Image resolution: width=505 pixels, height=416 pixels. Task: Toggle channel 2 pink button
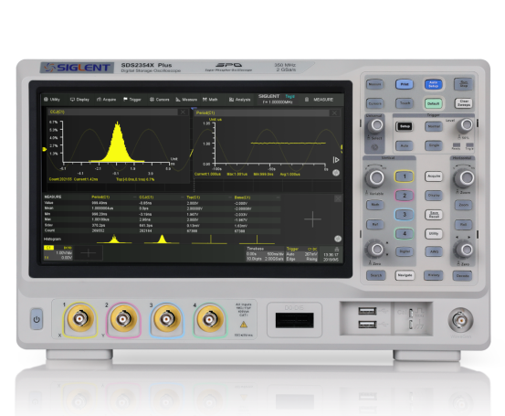coord(405,196)
